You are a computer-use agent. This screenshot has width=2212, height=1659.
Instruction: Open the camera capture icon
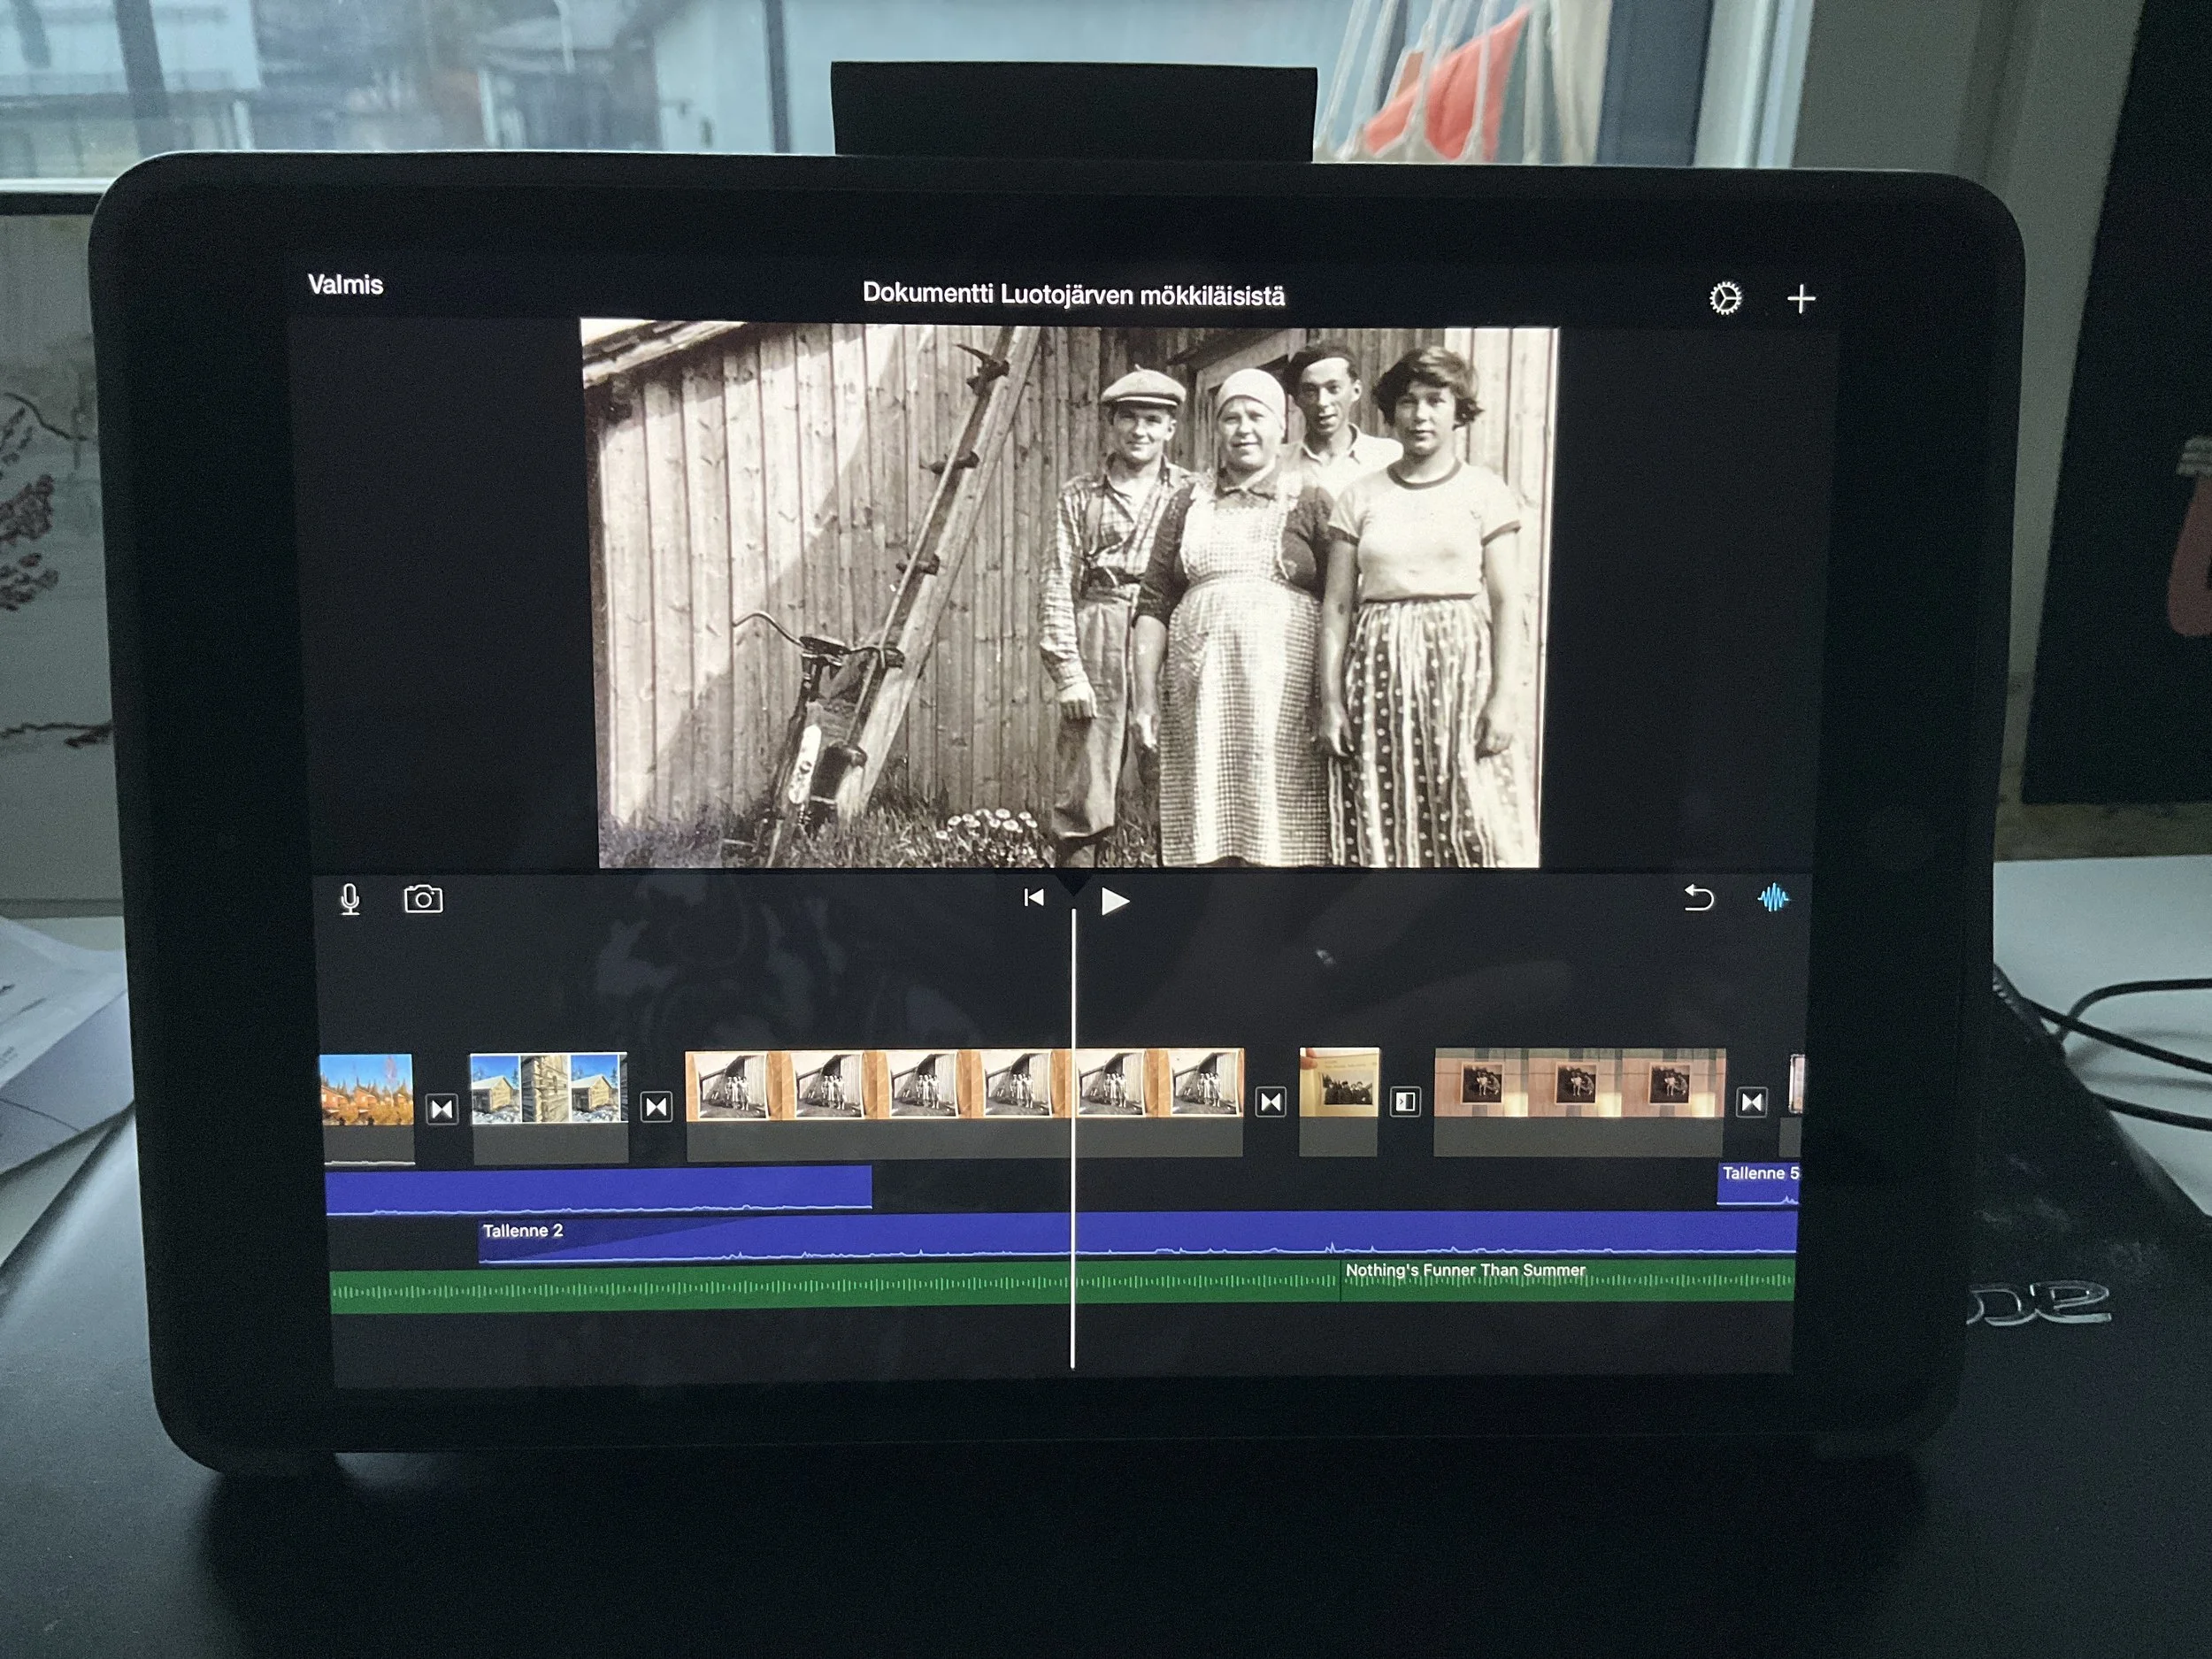point(423,899)
